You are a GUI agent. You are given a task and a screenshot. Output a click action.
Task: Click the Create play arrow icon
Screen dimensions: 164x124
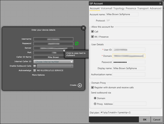pos(80,85)
